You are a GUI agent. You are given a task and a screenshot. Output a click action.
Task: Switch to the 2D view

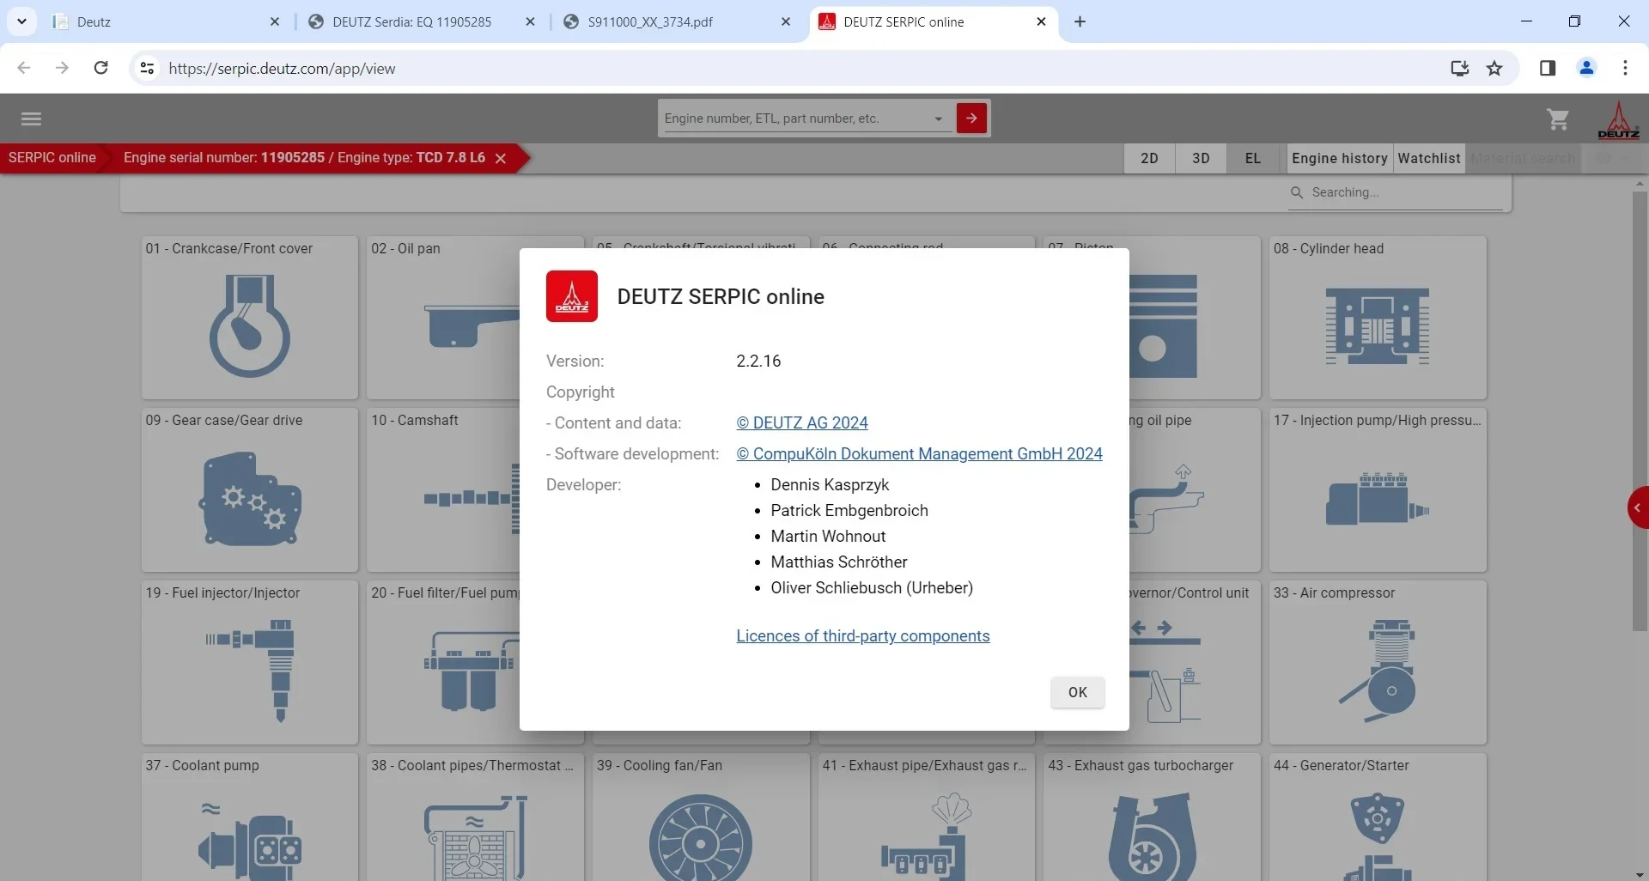tap(1149, 159)
